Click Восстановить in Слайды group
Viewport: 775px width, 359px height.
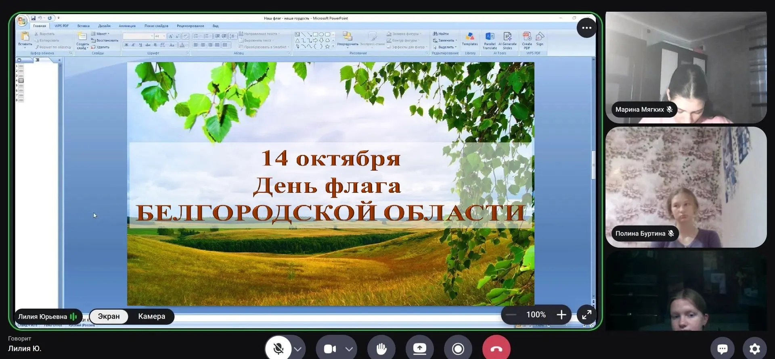105,40
